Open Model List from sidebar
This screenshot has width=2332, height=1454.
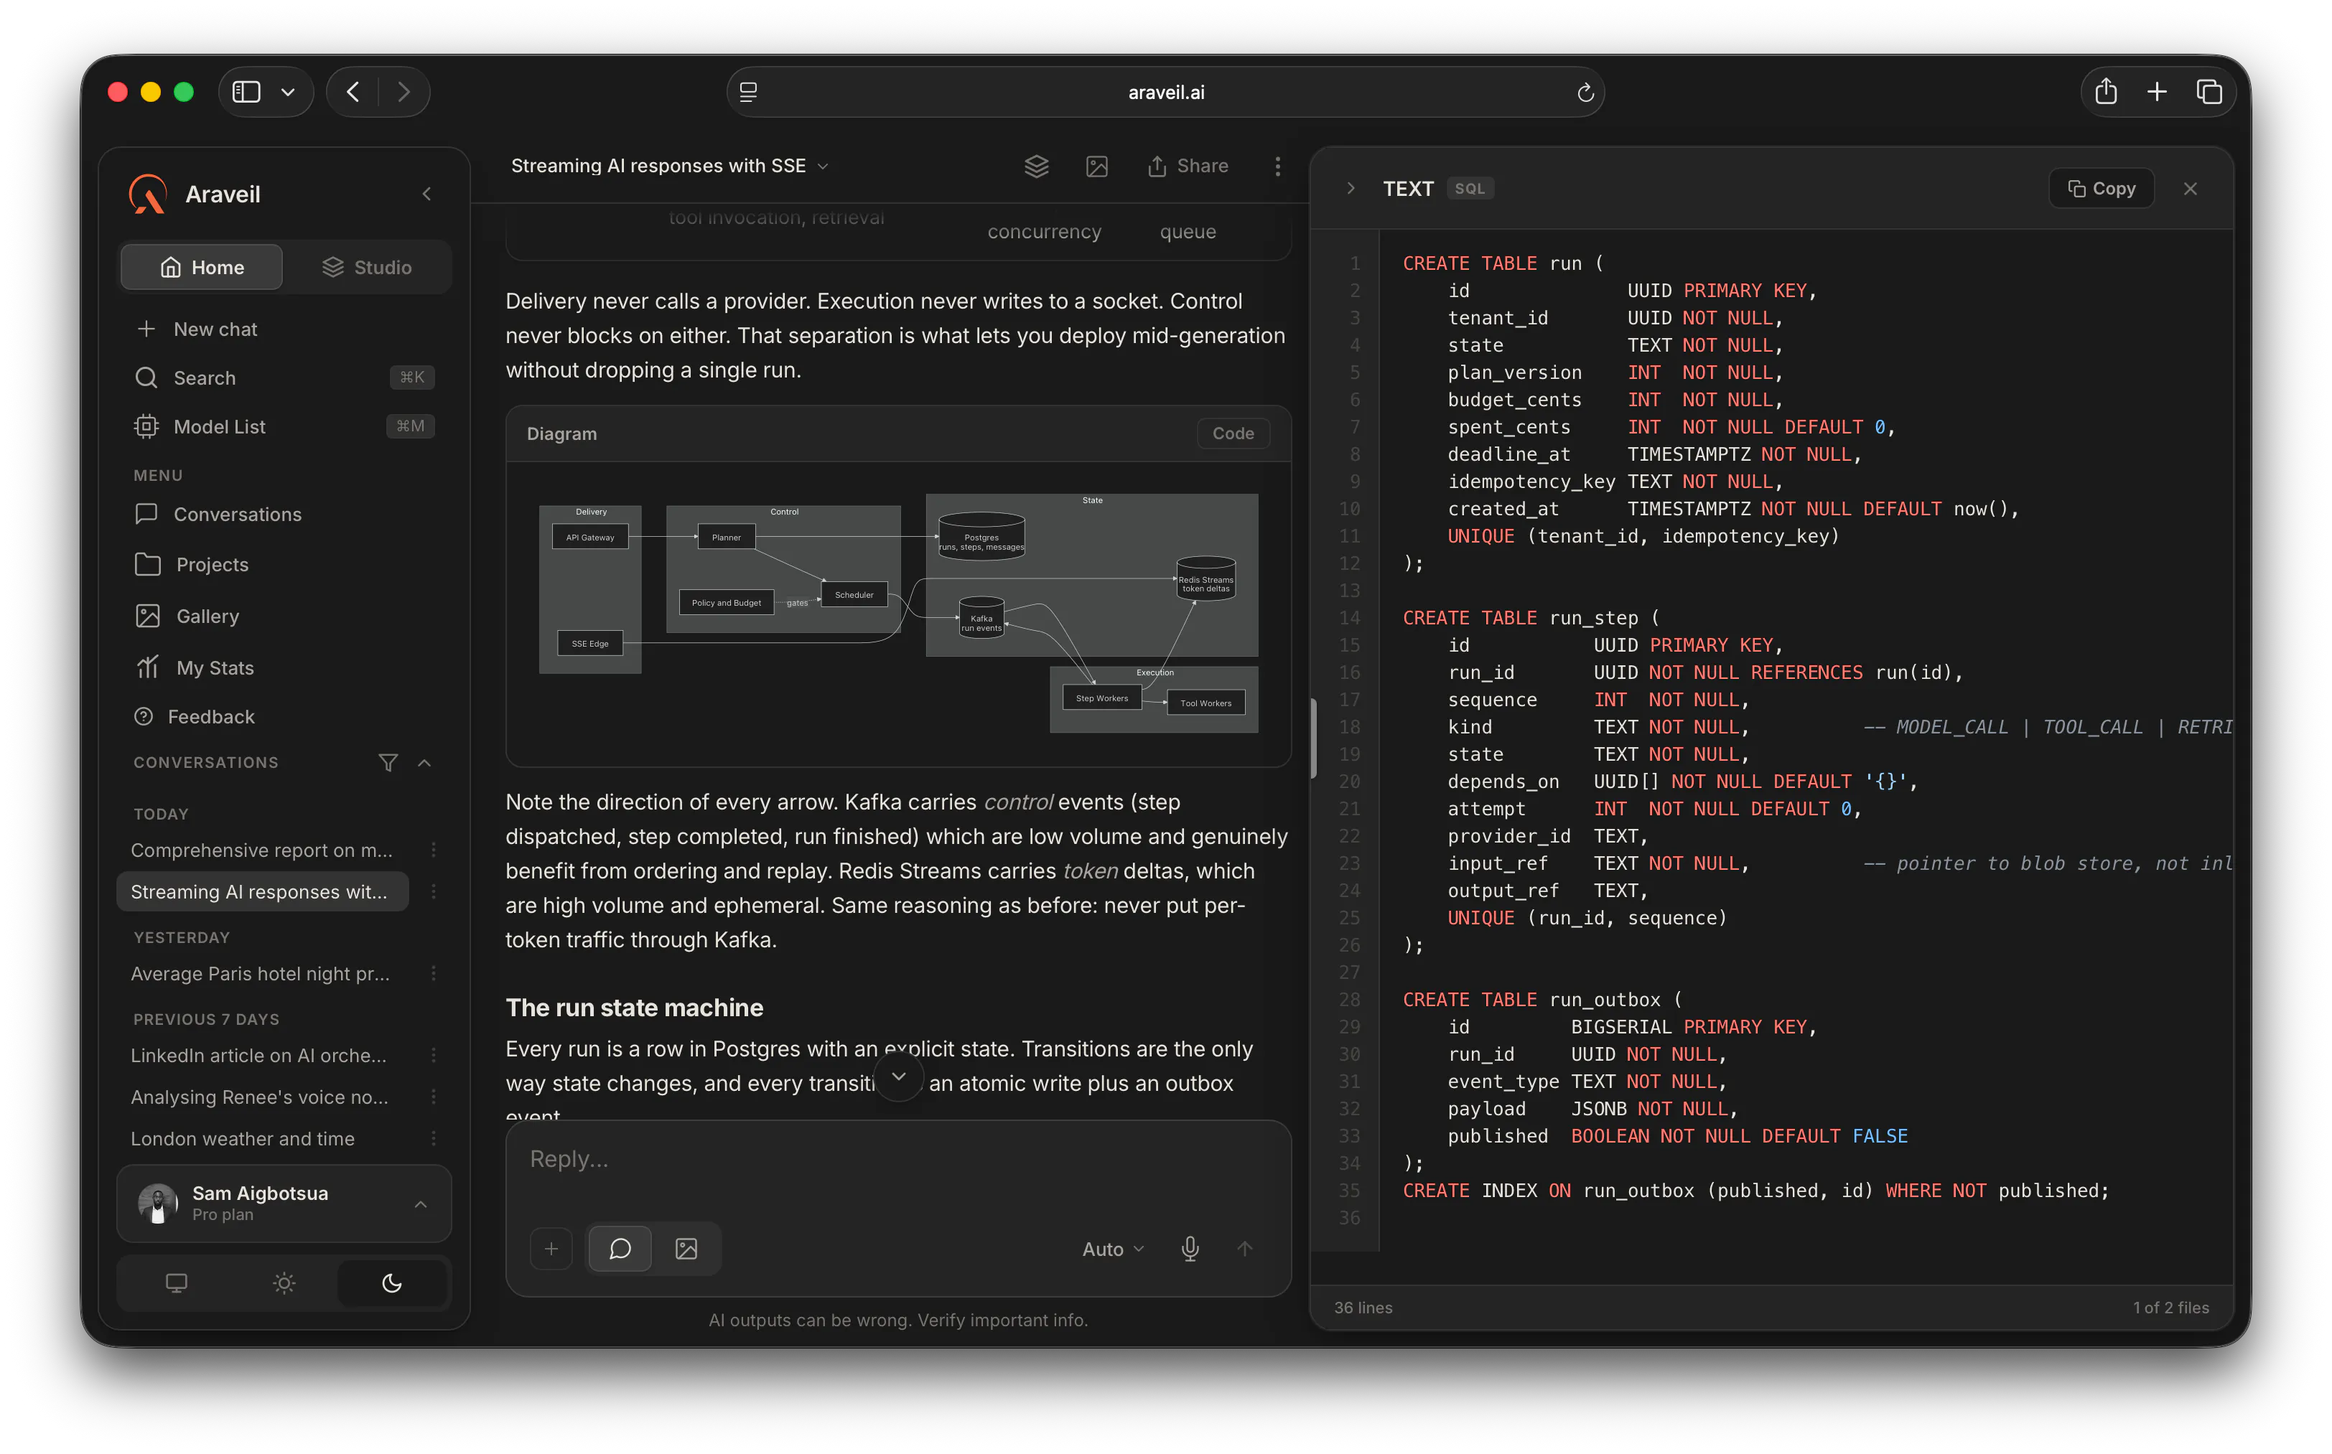tap(284, 426)
